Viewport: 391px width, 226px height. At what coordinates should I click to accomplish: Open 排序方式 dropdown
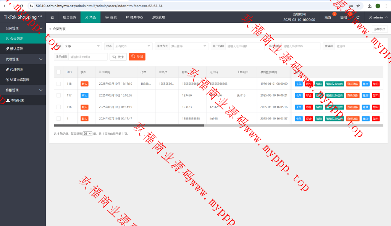[x=189, y=46]
